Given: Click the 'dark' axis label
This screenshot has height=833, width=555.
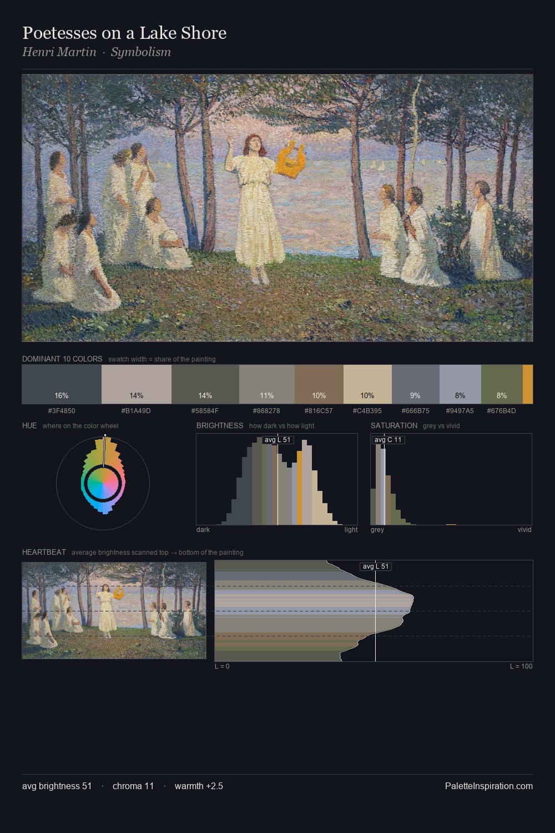Looking at the screenshot, I should [x=203, y=530].
